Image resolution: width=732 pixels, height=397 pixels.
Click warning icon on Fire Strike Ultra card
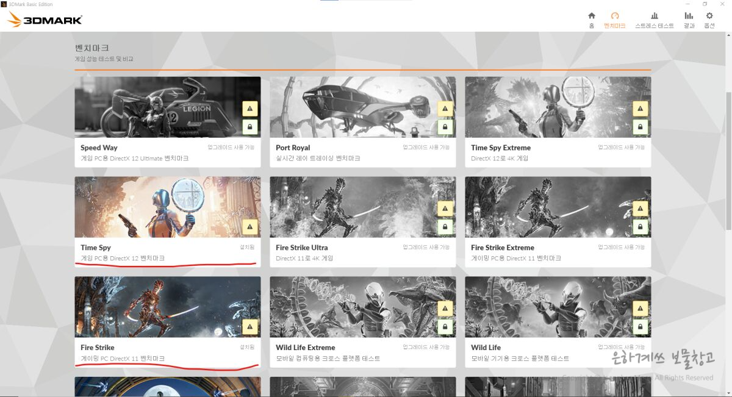coord(445,209)
